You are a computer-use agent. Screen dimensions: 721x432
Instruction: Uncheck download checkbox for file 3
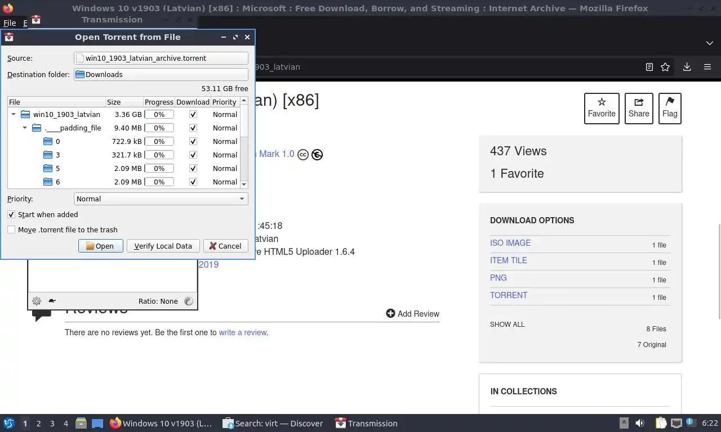coord(193,155)
